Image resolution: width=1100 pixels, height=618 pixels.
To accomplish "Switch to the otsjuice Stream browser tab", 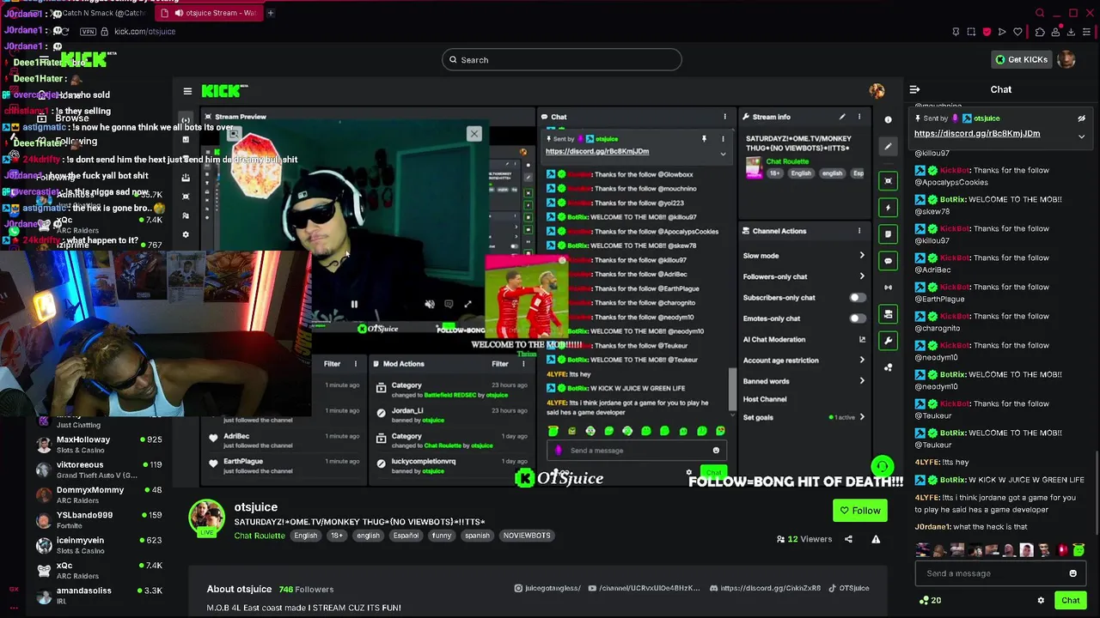I will (x=210, y=13).
